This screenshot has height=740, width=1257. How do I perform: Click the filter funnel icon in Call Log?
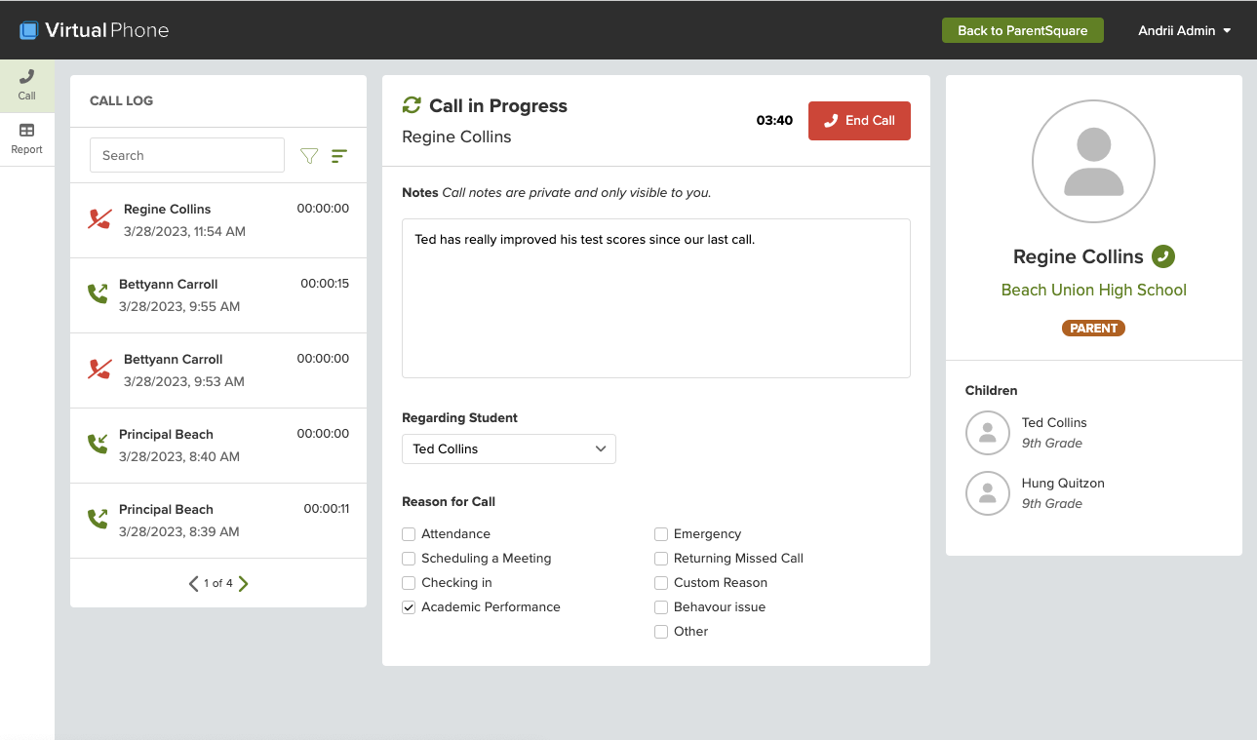point(309,156)
